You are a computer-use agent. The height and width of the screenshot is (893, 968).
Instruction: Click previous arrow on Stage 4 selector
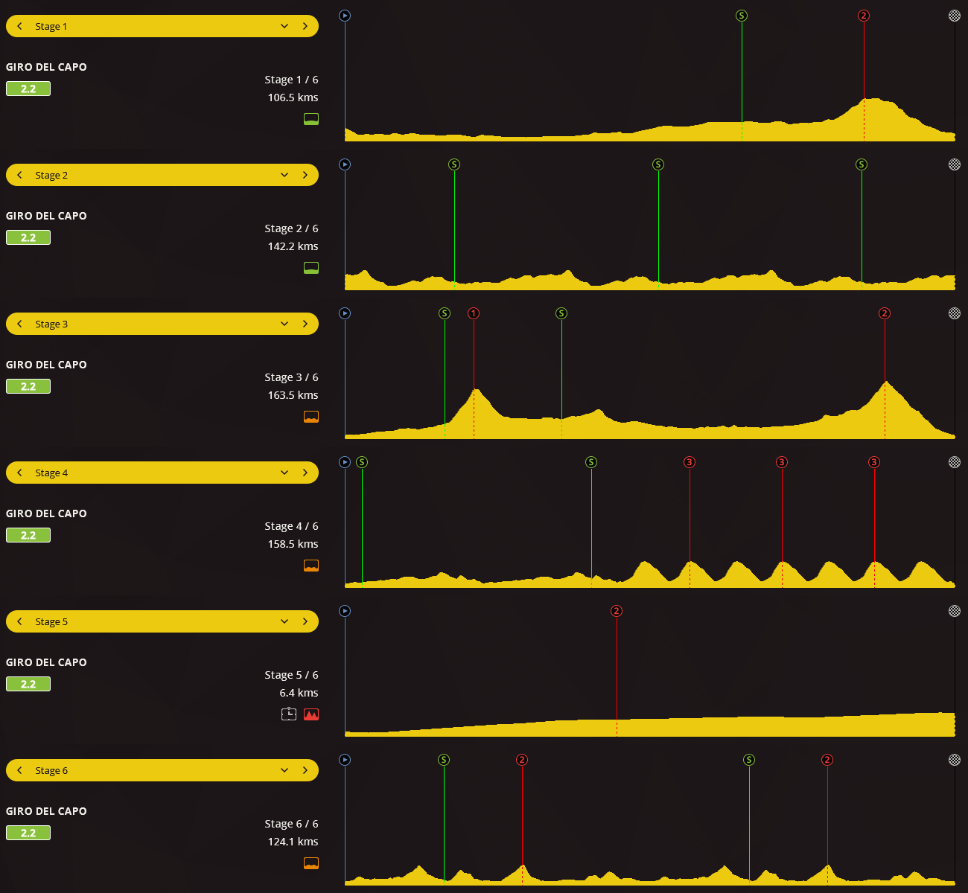click(19, 473)
